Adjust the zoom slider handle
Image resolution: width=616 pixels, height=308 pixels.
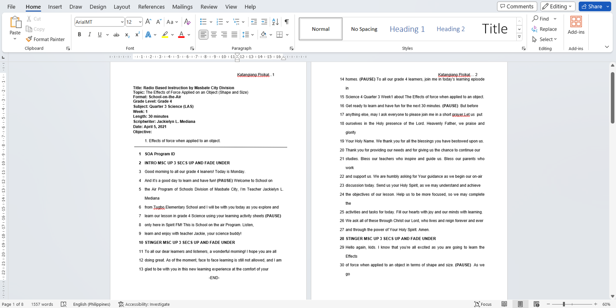pos(564,304)
